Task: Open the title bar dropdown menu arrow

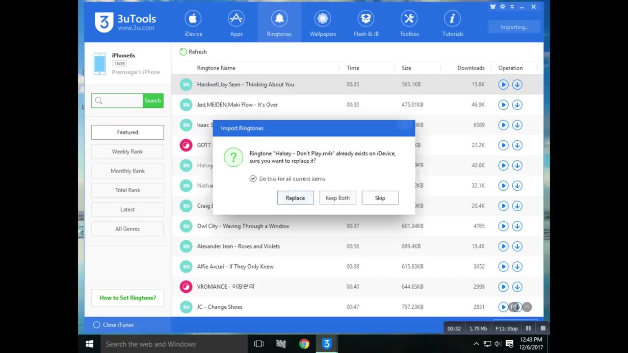Action: (x=512, y=7)
